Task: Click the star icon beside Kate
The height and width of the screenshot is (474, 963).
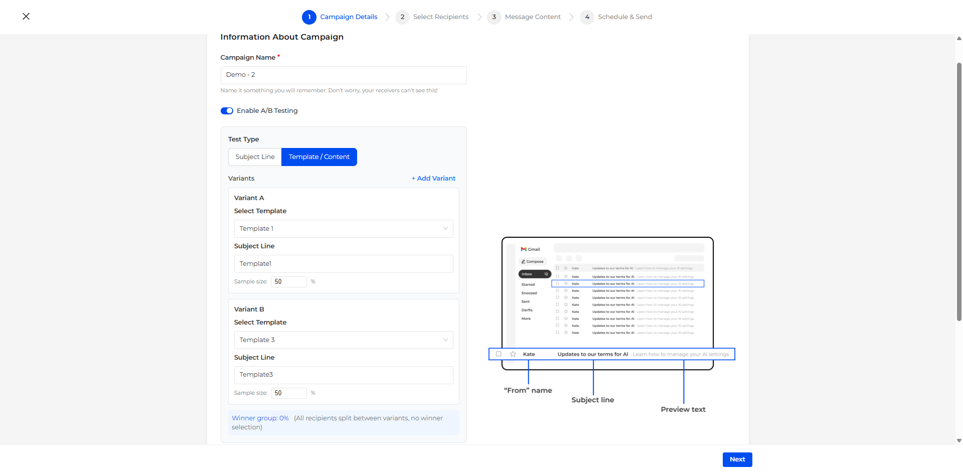Action: [513, 354]
